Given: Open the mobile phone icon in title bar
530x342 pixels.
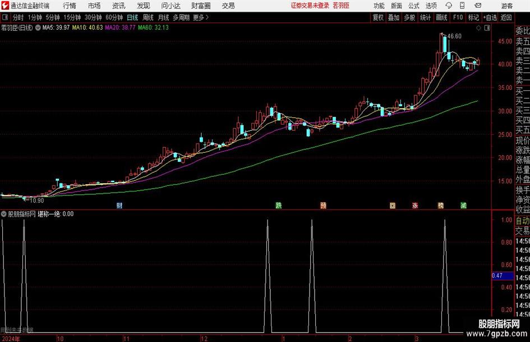Looking at the screenshot, I should (462, 6).
